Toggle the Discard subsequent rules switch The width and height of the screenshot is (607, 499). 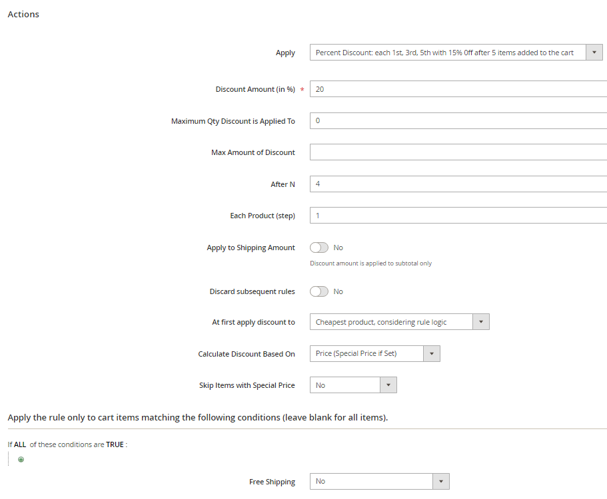(319, 291)
